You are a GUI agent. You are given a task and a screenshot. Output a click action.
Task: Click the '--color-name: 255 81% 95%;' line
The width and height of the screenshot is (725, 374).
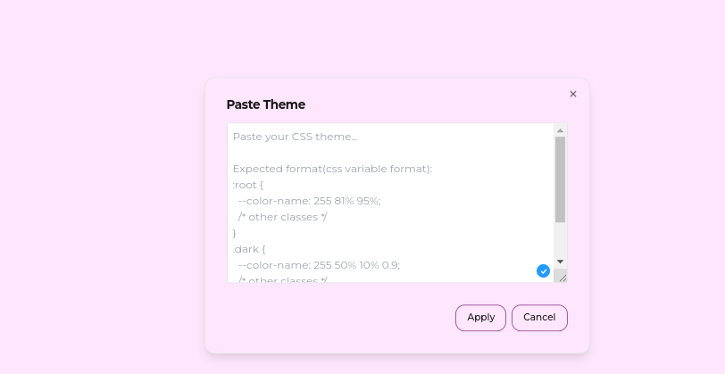pos(309,201)
